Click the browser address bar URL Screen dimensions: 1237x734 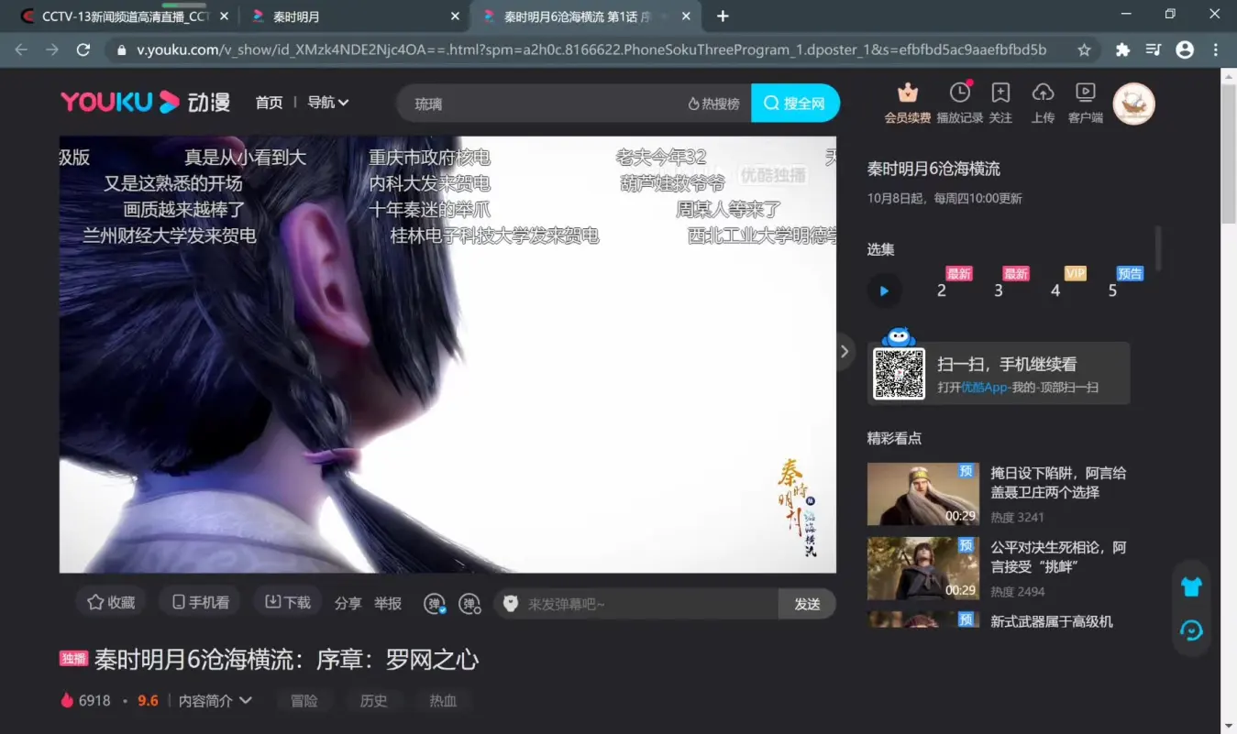[x=591, y=49]
